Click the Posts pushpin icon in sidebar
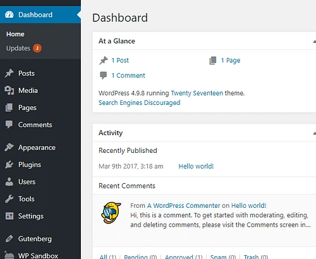 [x=9, y=73]
